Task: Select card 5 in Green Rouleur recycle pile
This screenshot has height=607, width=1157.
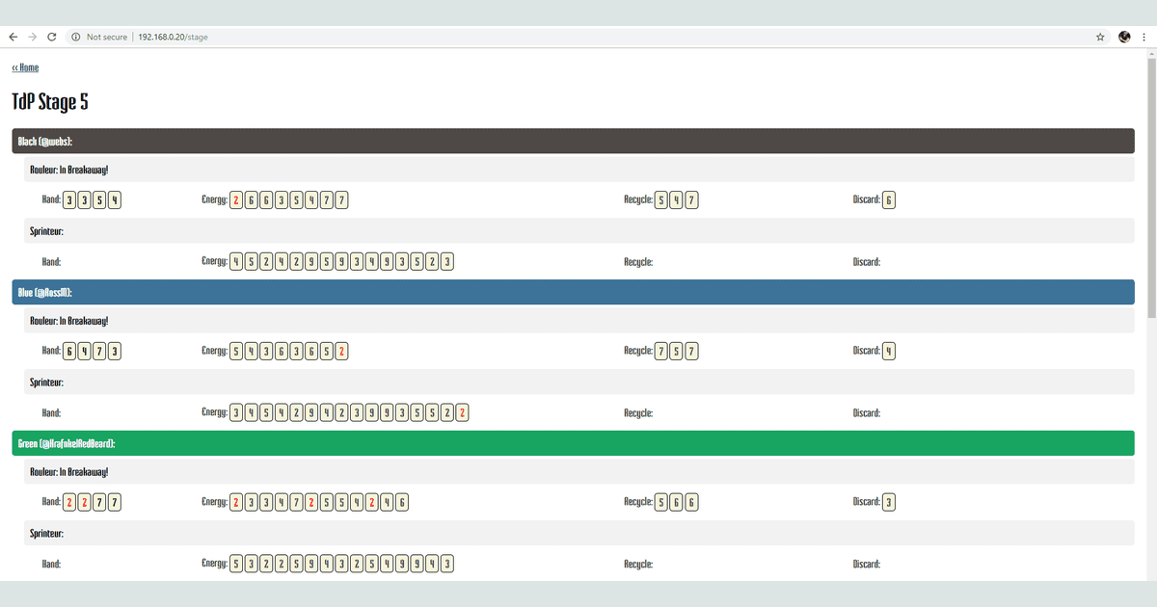Action: pos(661,502)
